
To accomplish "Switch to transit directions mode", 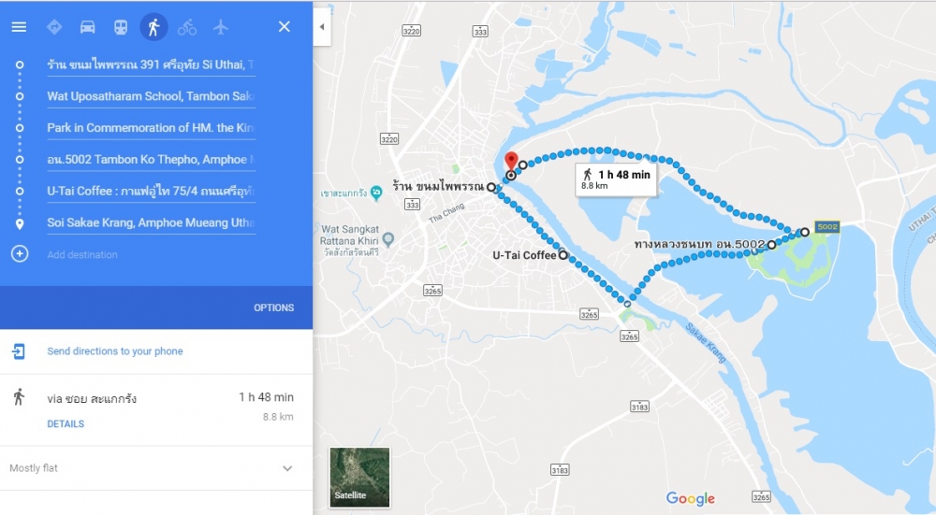I will point(121,27).
